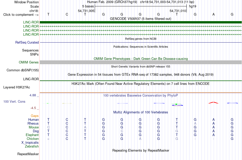
Task: Click 'Repeating Elements by RepeatMasker' title
Action: tap(141, 151)
